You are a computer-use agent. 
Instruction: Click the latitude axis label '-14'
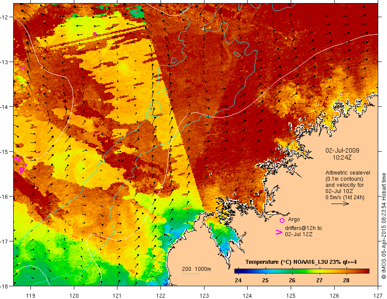coord(4,107)
